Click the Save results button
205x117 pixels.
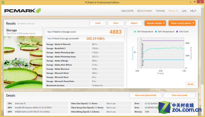116,23
